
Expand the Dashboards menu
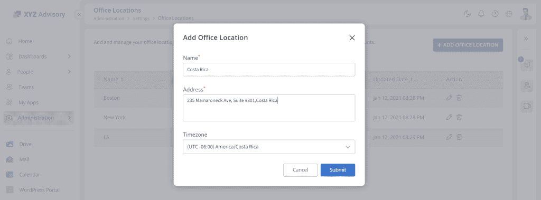click(69, 56)
